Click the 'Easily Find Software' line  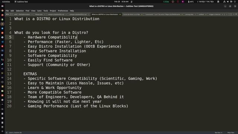(48, 60)
